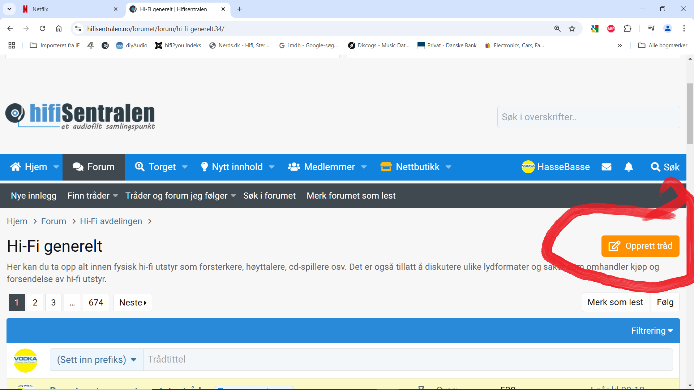
Task: Bookmark page with star icon
Action: [x=572, y=29]
